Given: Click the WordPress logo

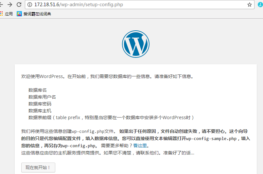Looking at the screenshot, I should tap(136, 44).
